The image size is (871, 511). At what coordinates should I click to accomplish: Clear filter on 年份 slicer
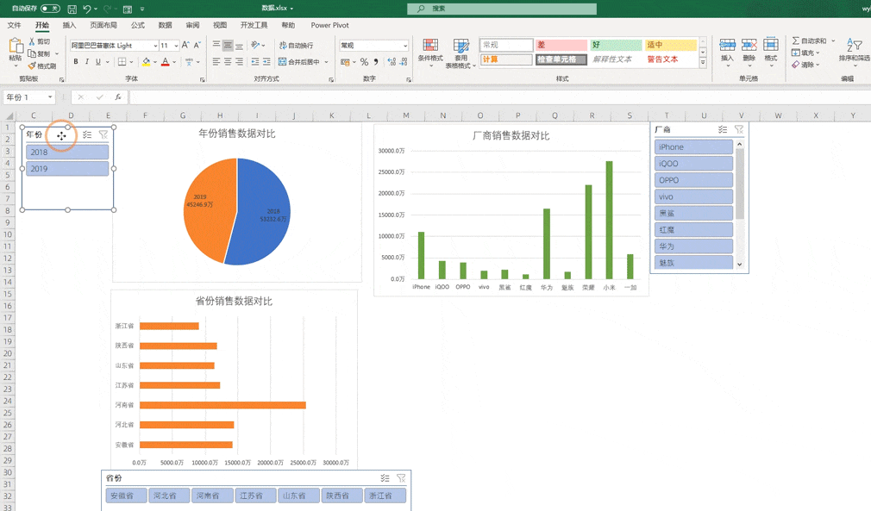click(103, 134)
